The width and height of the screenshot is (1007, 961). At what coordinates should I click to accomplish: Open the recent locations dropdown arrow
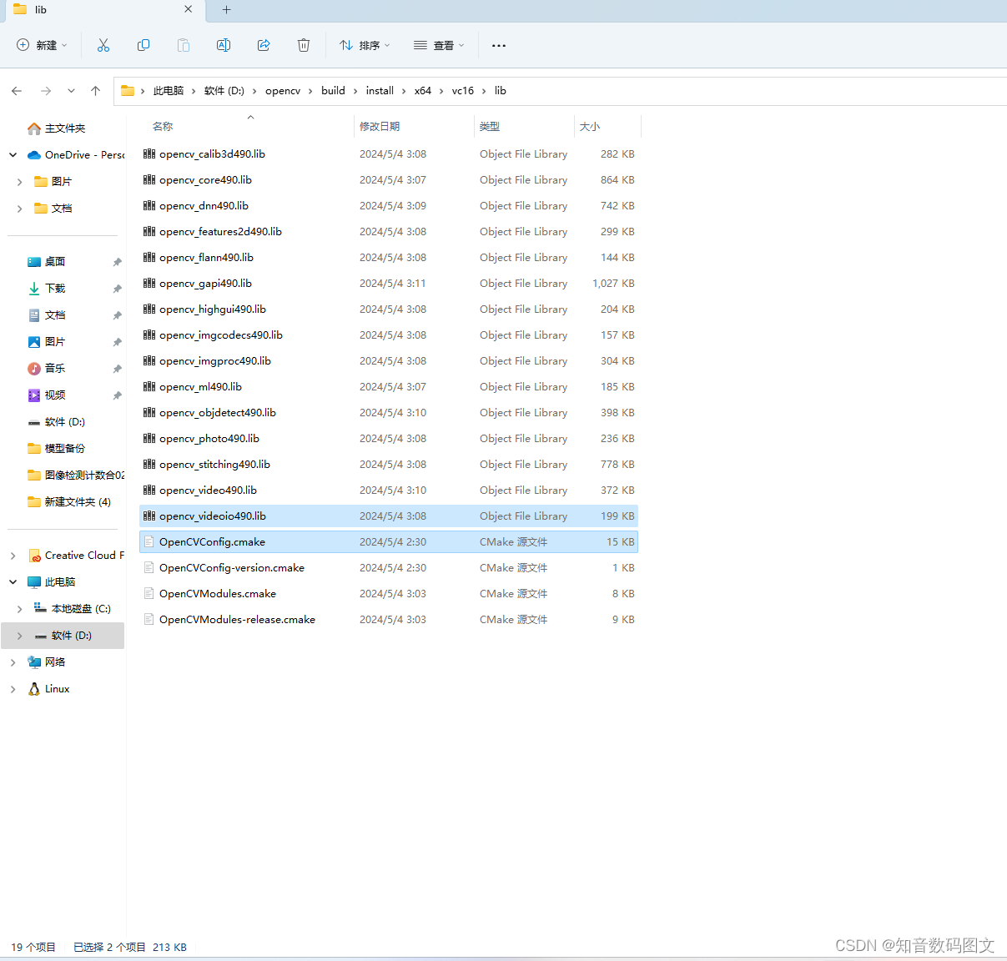click(71, 91)
